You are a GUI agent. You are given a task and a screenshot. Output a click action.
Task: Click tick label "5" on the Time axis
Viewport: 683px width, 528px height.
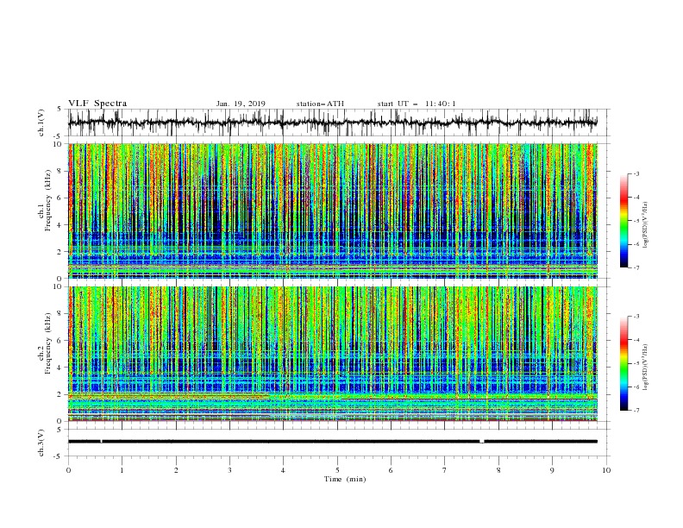(x=337, y=470)
